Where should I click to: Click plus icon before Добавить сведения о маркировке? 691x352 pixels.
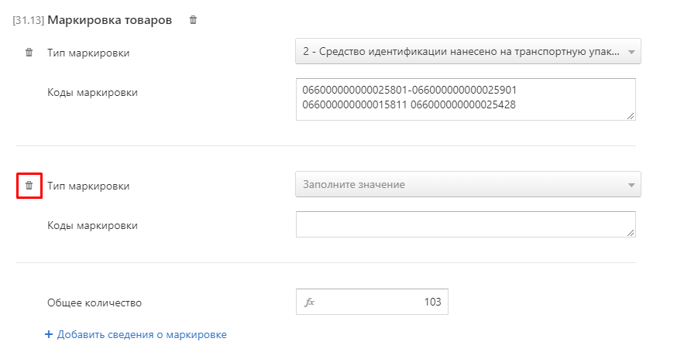pyautogui.click(x=49, y=335)
